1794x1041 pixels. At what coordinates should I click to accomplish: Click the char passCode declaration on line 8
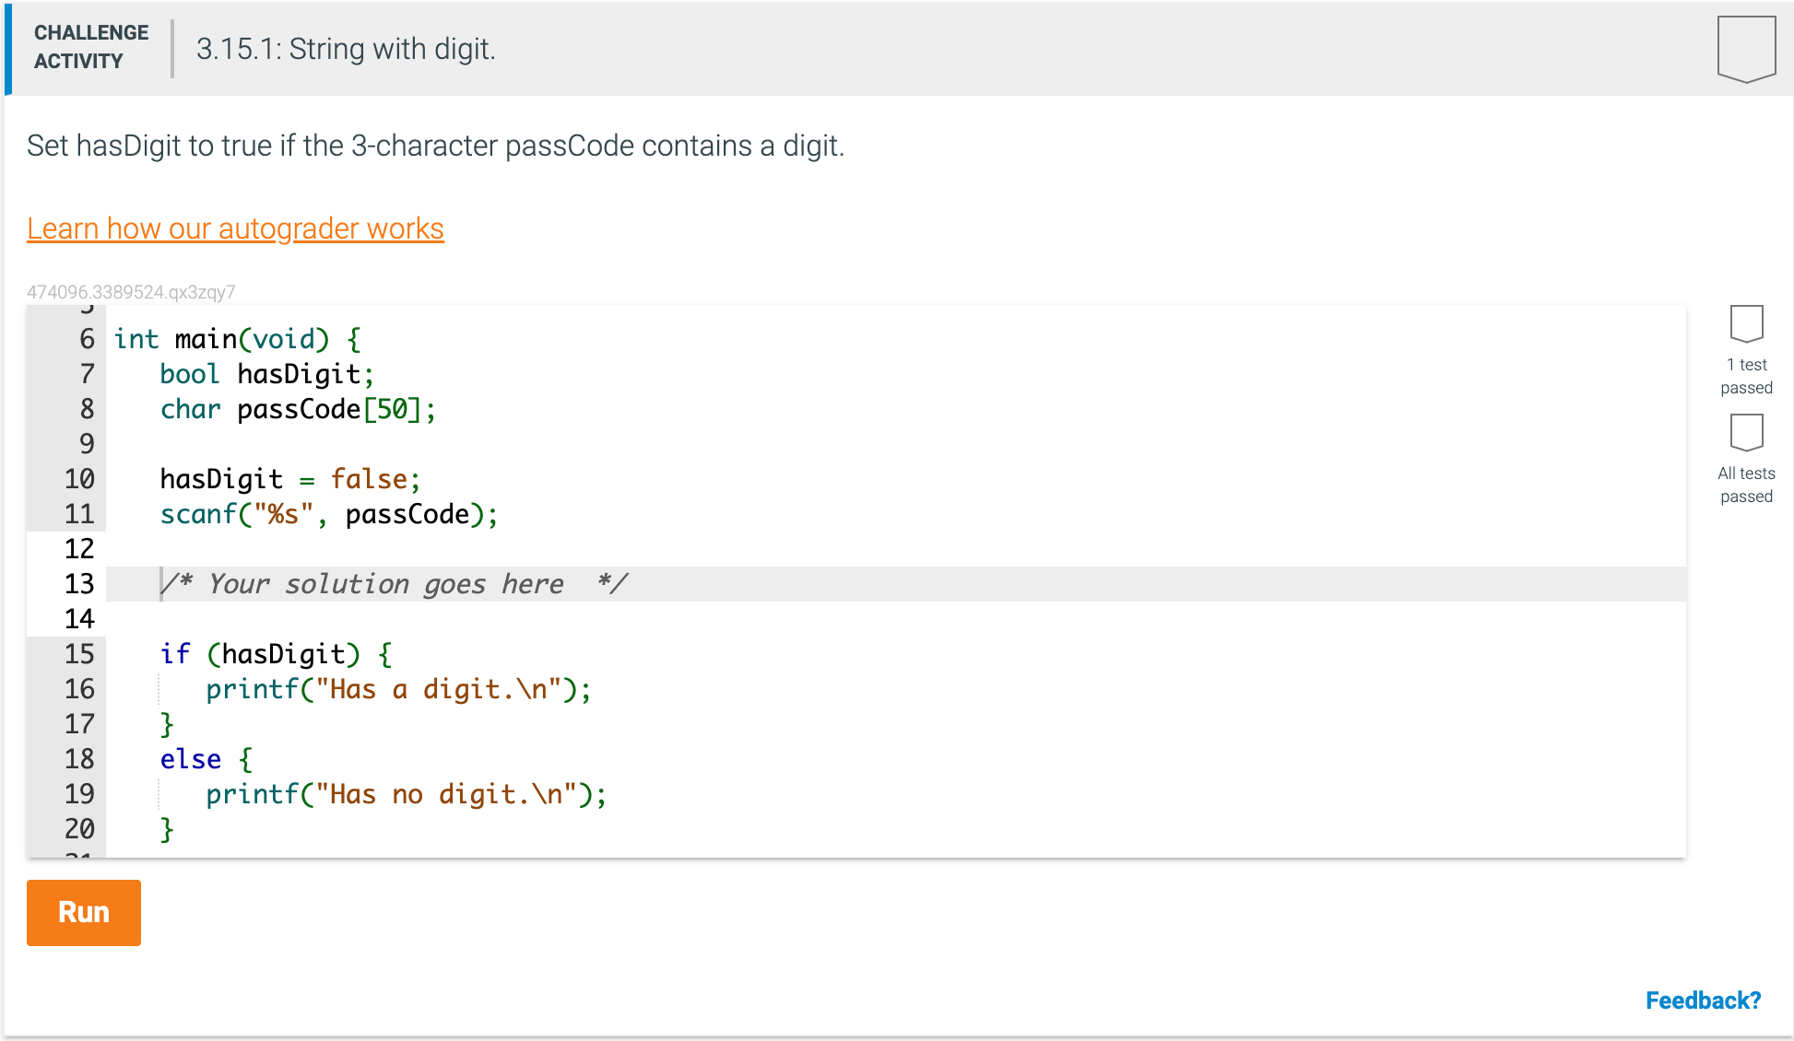click(297, 409)
